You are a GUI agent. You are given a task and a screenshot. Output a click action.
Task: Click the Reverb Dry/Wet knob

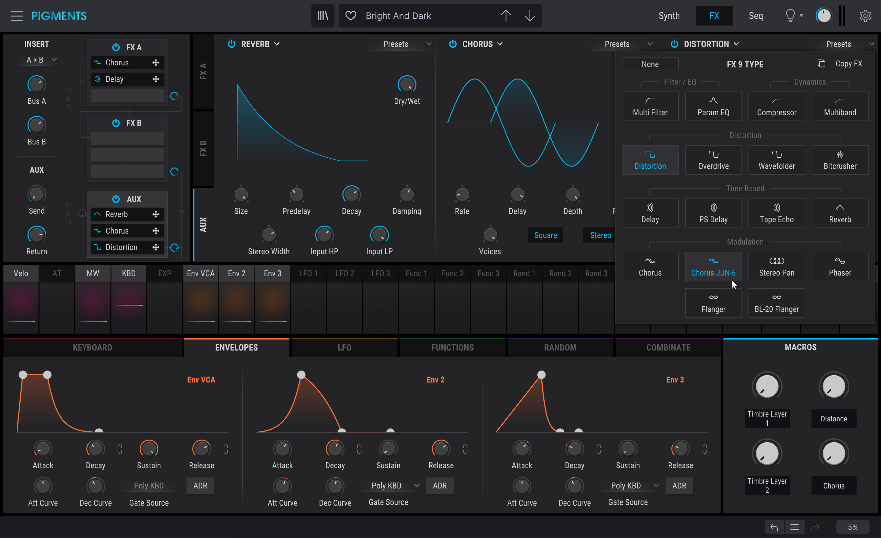pos(406,85)
